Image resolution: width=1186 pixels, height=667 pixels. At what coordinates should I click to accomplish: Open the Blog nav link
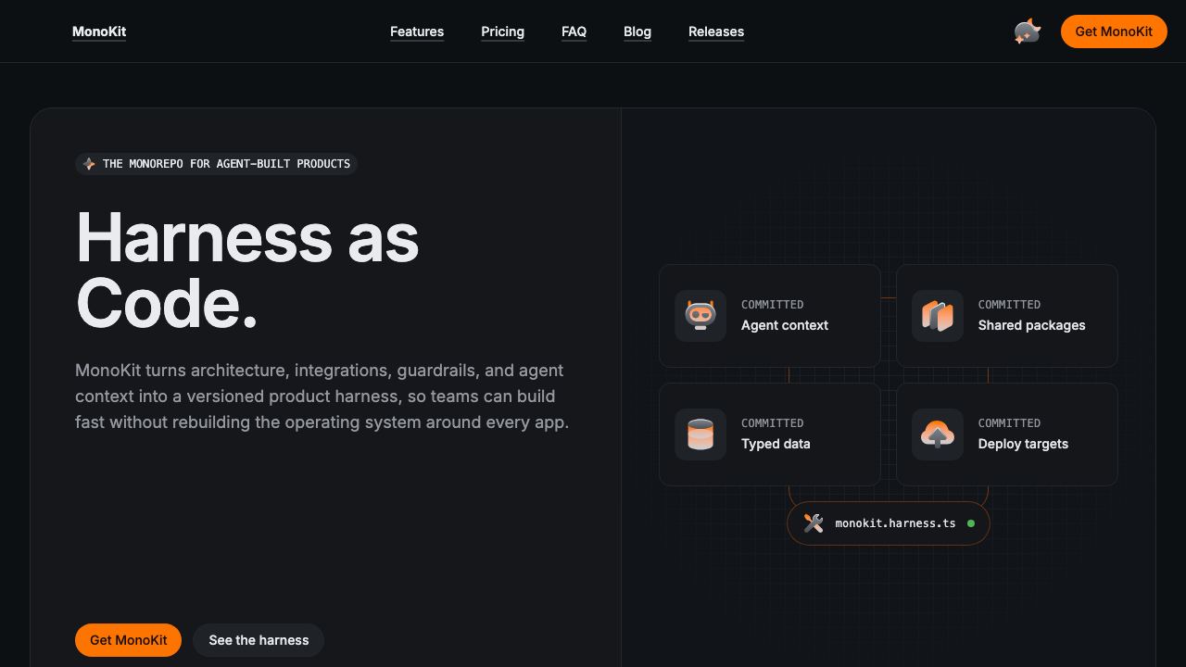[x=637, y=31]
